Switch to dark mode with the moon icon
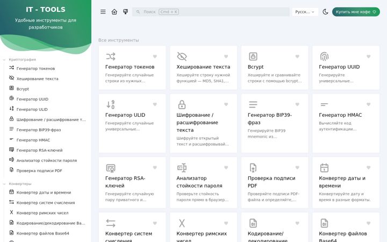Viewport: 387px width, 242px height. [x=325, y=12]
